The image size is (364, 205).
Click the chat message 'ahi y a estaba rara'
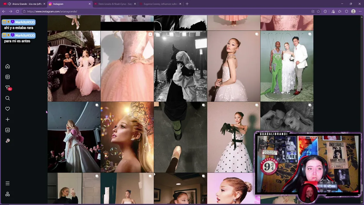18,28
